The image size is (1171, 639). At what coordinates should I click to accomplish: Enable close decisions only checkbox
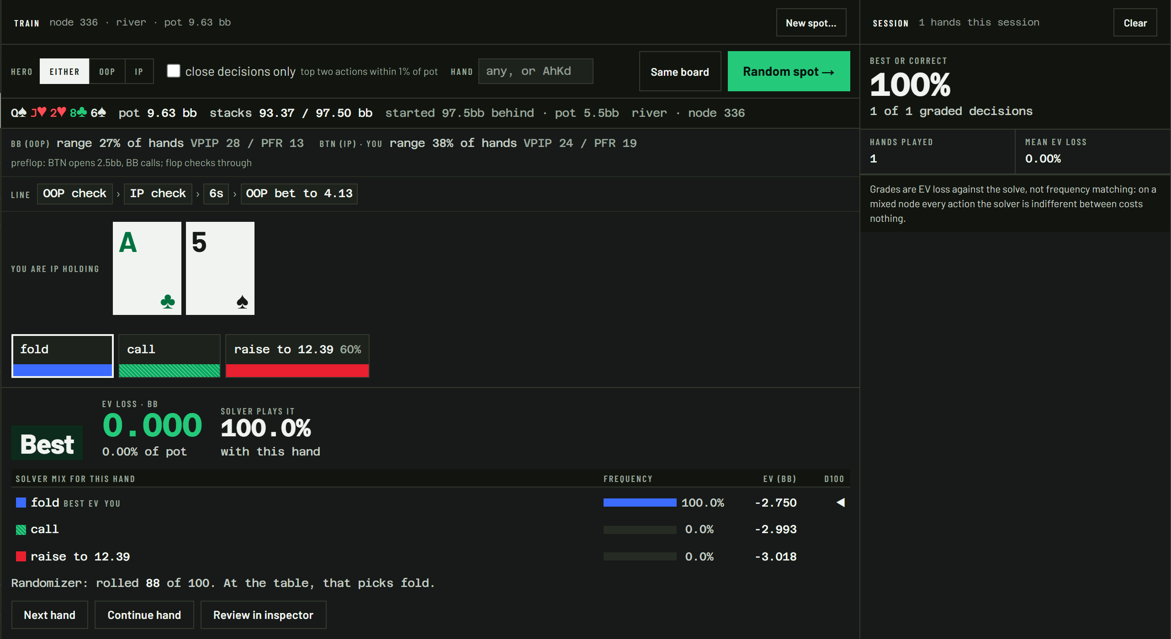[173, 71]
